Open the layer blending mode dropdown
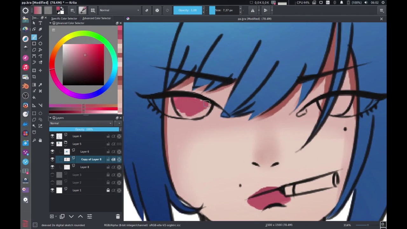This screenshot has width=407, height=229. coord(81,123)
